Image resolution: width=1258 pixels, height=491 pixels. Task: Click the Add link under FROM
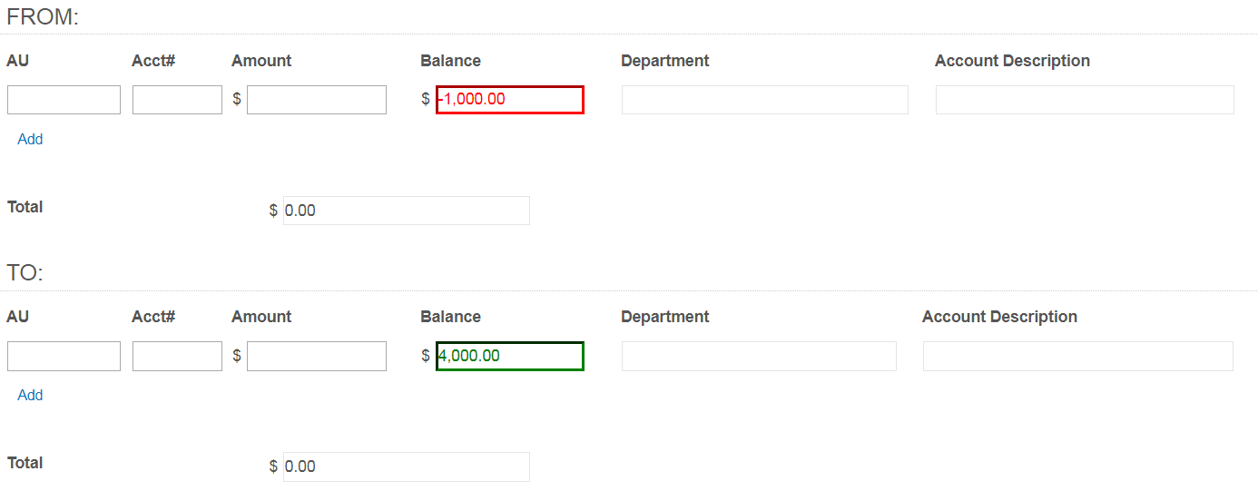tap(30, 139)
